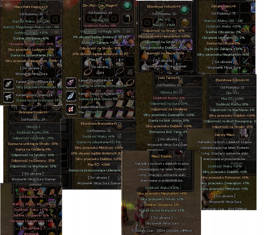Click the purple Kamień Duszy Uniku+4 icon

[x=71, y=83]
